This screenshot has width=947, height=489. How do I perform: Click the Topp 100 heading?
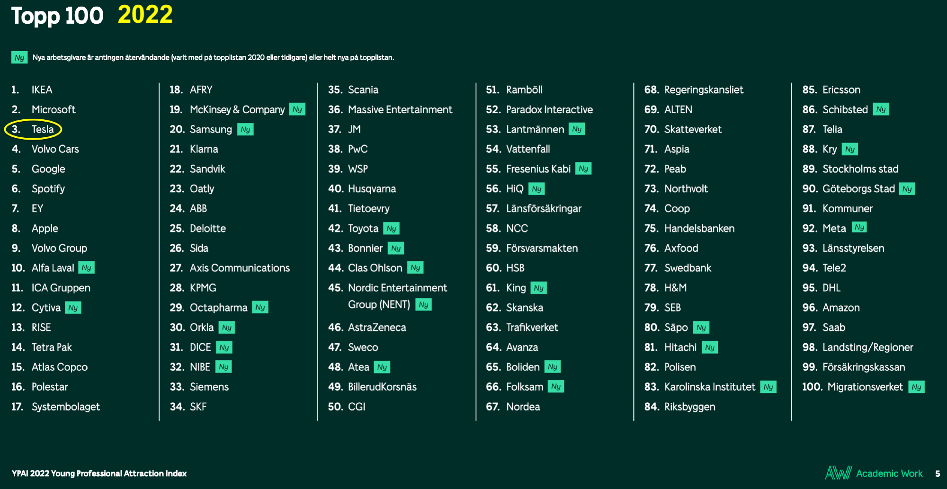tap(57, 16)
